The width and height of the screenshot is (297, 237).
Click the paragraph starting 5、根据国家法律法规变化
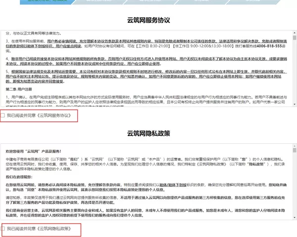pyautogui.click(x=146, y=76)
